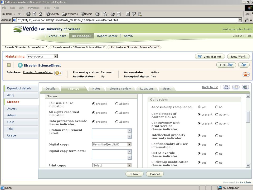This screenshot has width=253, height=190.
Task: Open the Media toolbar button
Action: (x=87, y=14)
